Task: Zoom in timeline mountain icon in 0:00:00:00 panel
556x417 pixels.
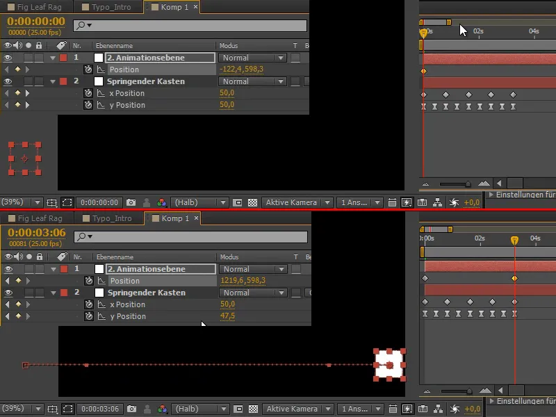Action: (x=484, y=183)
